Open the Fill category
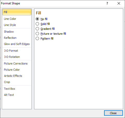Screen dimensions: 125x118 click(17, 12)
